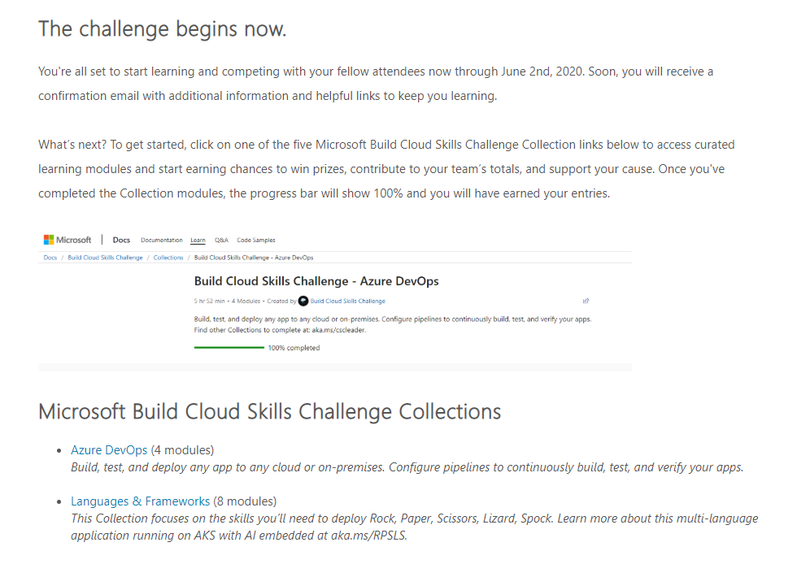Open the Languages & Frameworks collection link
The height and width of the screenshot is (564, 810).
[x=140, y=501]
